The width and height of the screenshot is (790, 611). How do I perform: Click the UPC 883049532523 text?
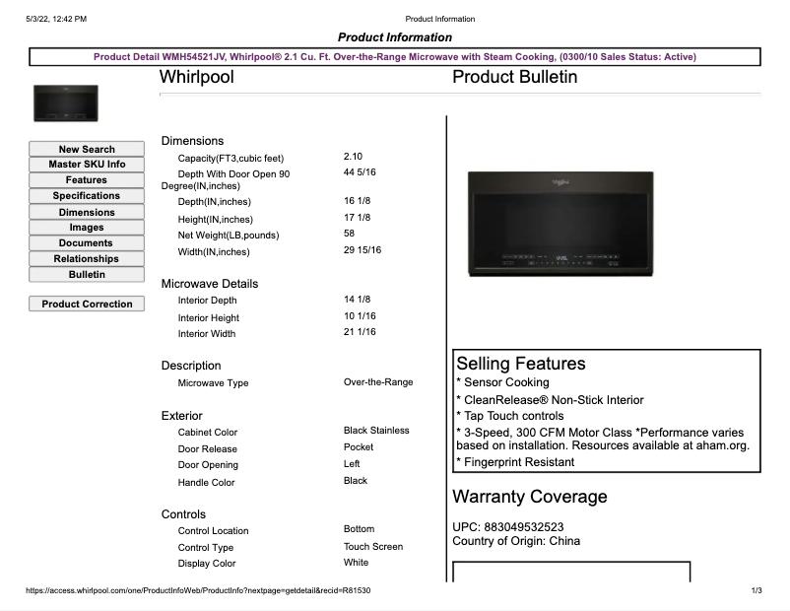pos(508,527)
